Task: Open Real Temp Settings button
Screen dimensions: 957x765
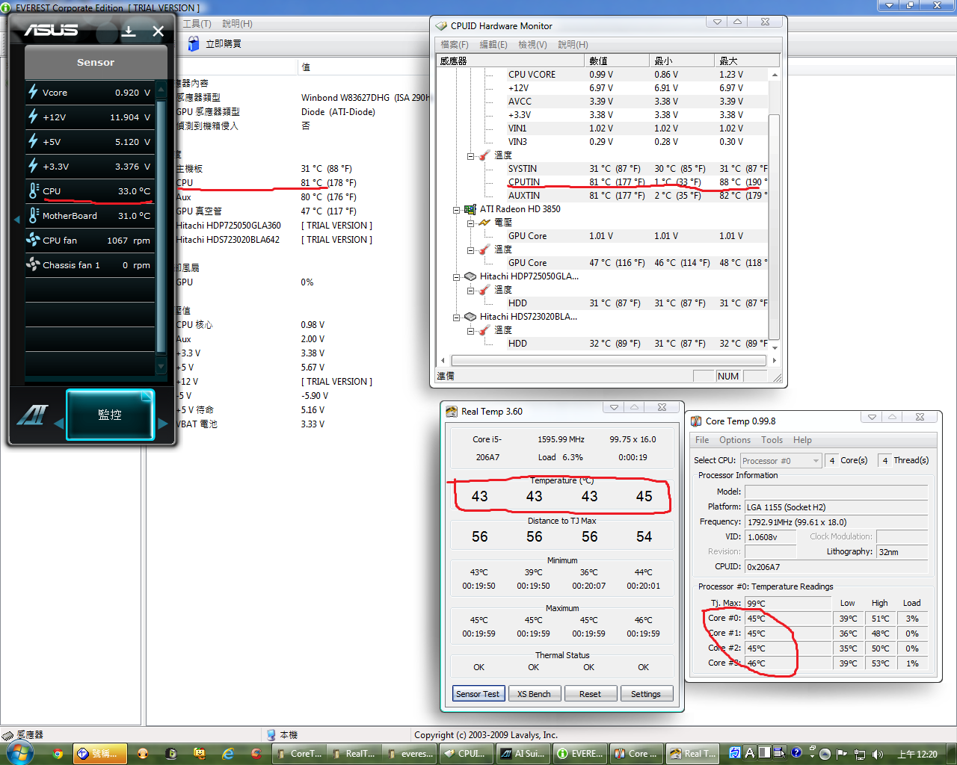Action: [x=645, y=694]
